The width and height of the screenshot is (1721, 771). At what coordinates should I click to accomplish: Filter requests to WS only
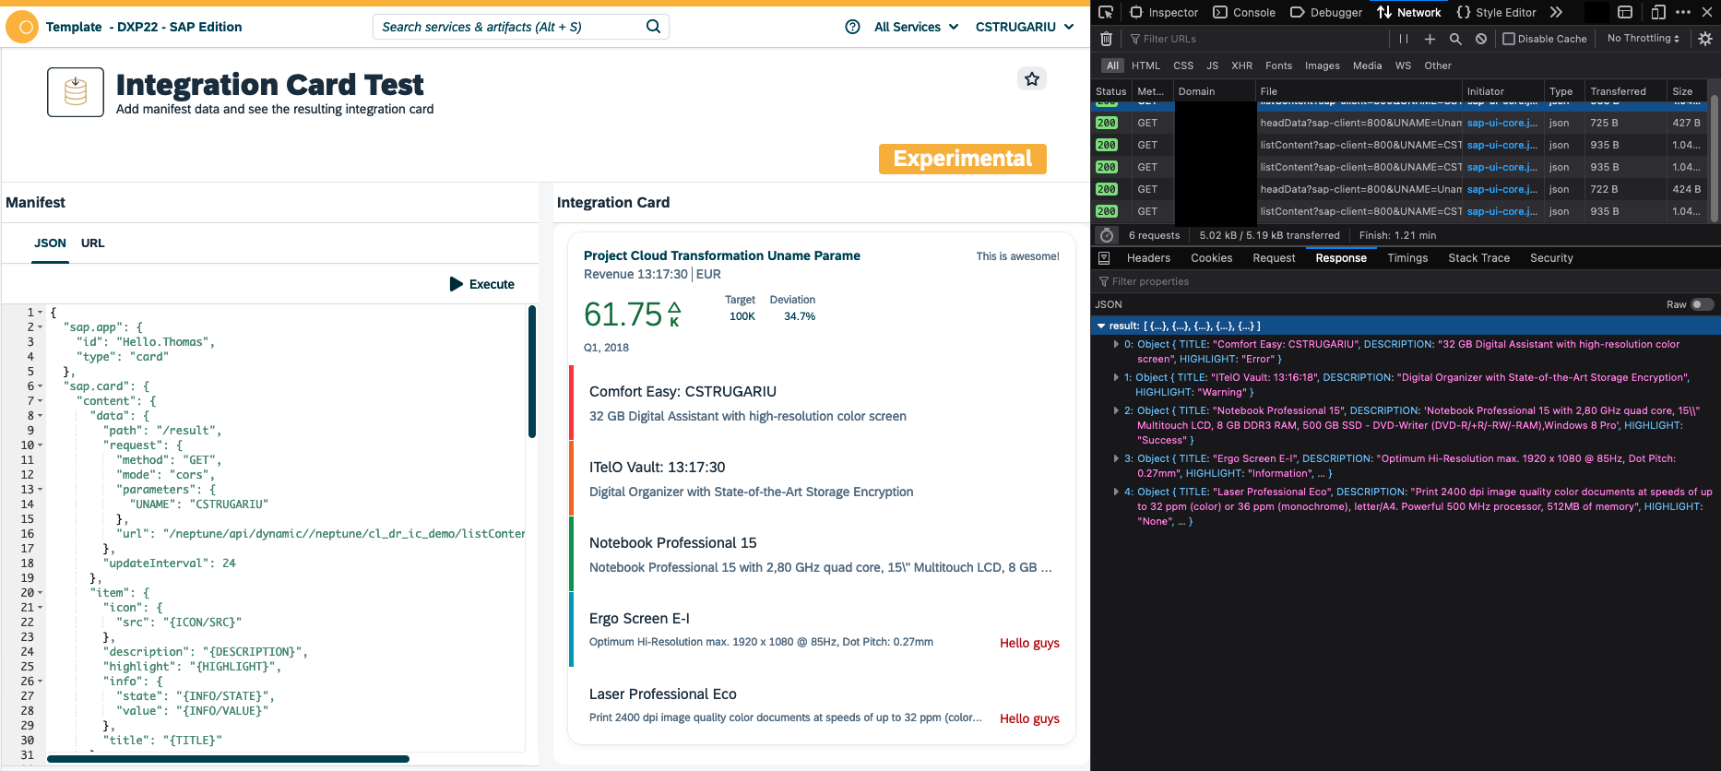tap(1403, 65)
